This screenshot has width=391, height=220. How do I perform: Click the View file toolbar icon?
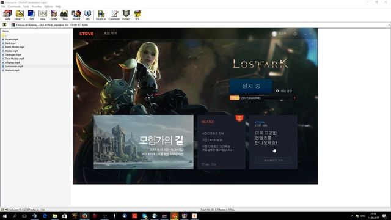click(43, 15)
